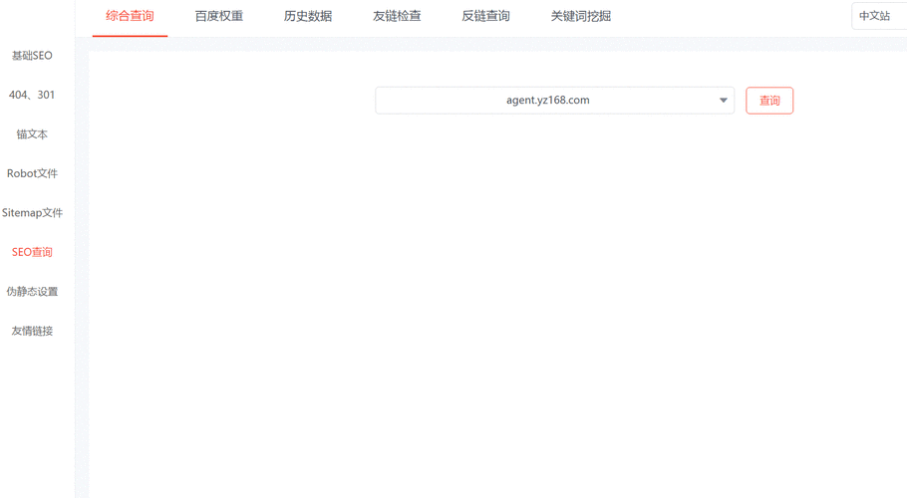Select Sitemap文件 in the sidebar
The height and width of the screenshot is (498, 907).
pos(32,213)
